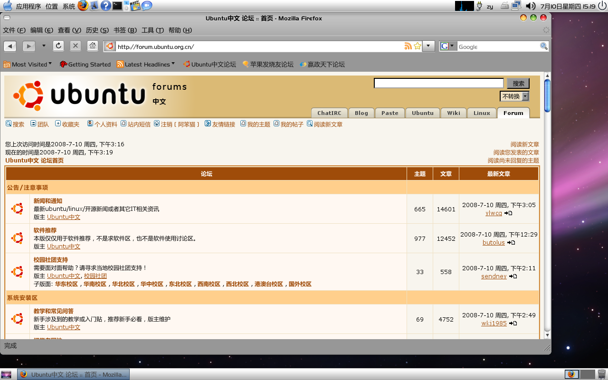The height and width of the screenshot is (380, 608).
Task: Click the keyboard indicator icon in tray
Action: click(504, 6)
